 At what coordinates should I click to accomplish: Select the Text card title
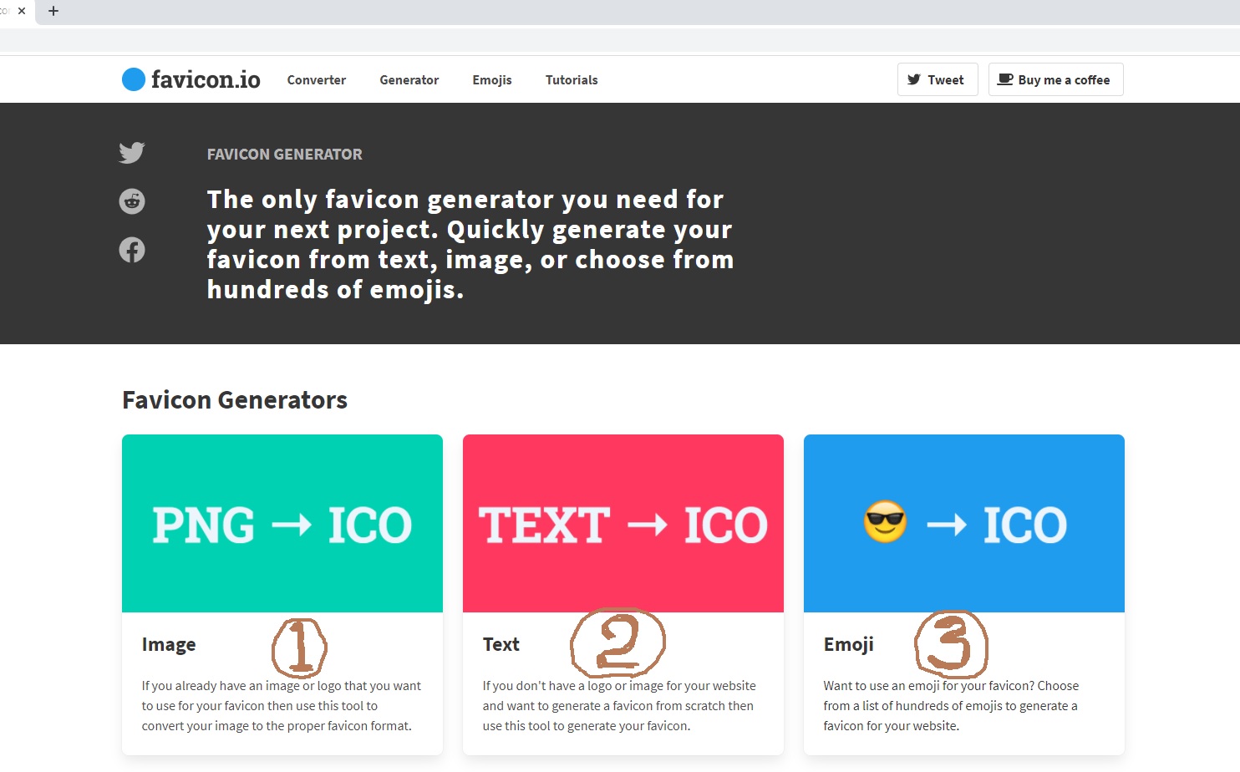pyautogui.click(x=501, y=644)
